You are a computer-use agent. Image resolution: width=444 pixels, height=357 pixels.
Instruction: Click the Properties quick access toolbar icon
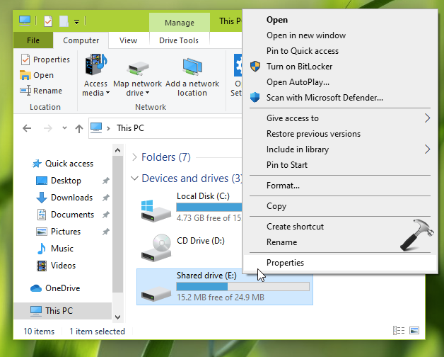click(x=48, y=21)
